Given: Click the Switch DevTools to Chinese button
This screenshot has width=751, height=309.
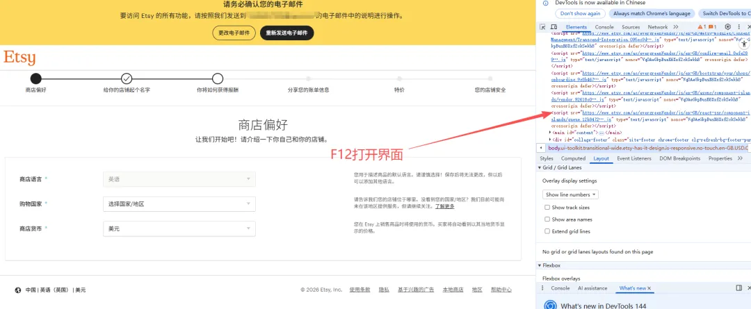Looking at the screenshot, I should [725, 13].
